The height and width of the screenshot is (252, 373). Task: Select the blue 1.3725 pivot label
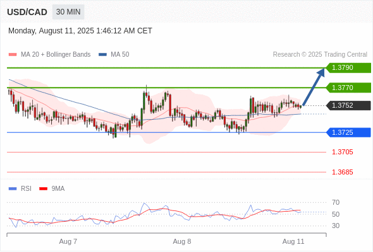[x=348, y=132]
